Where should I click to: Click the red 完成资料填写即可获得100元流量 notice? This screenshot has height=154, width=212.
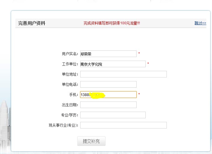tap(112, 23)
